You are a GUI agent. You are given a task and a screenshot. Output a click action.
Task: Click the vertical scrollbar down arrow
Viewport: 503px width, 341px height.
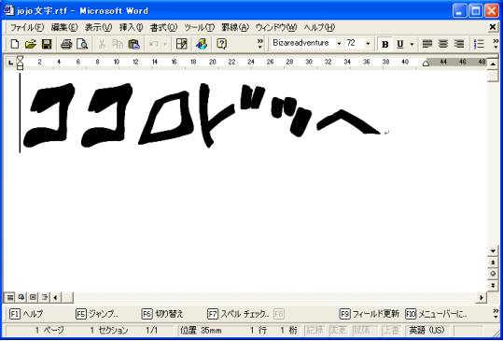coord(493,250)
